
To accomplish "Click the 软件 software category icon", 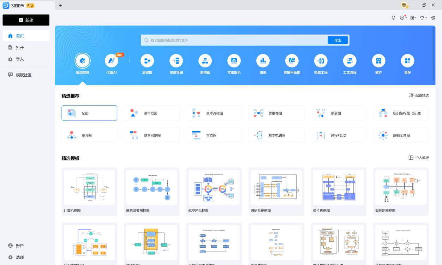I will click(378, 64).
